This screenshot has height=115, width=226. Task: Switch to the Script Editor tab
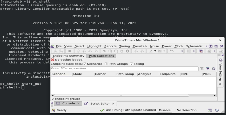(x=100, y=104)
